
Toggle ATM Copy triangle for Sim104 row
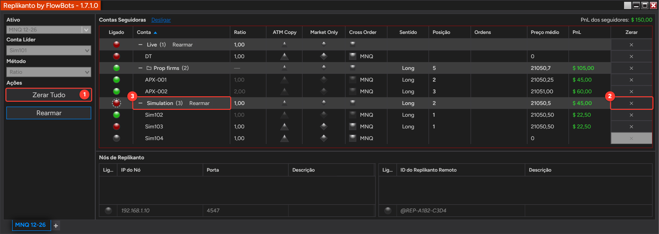284,138
